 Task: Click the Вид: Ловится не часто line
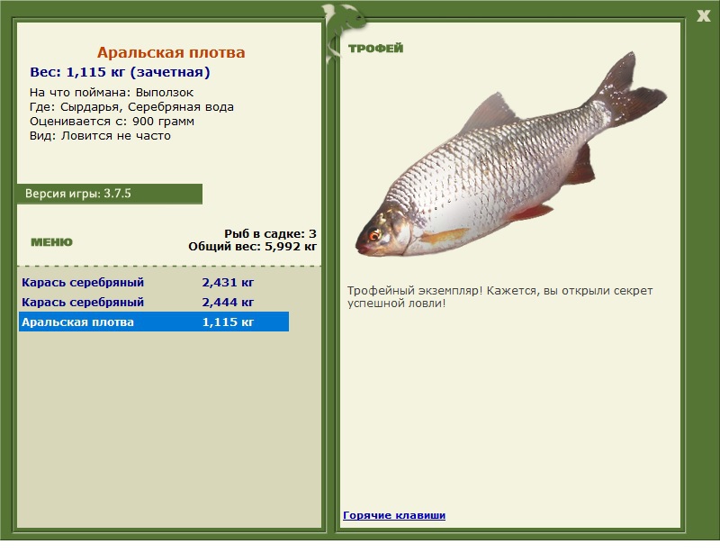tap(100, 136)
